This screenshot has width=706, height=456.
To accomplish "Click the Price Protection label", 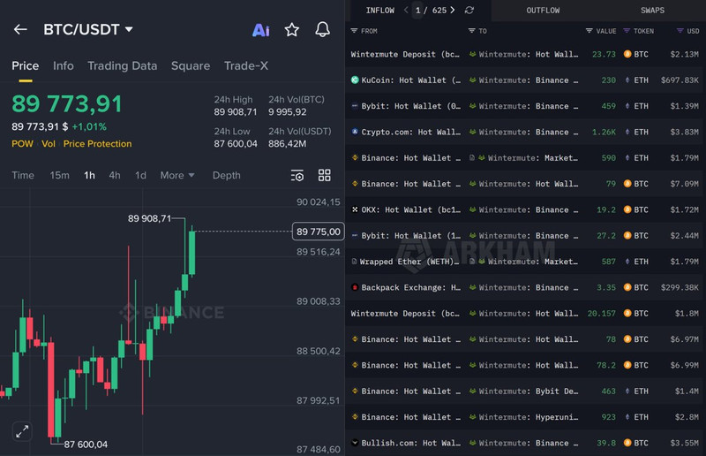I will [x=97, y=144].
